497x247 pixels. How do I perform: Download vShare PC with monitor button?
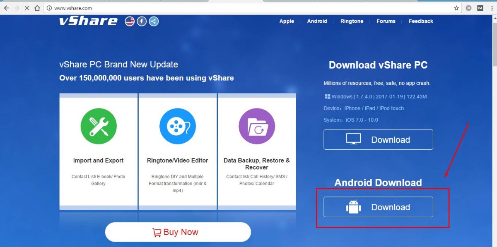378,139
